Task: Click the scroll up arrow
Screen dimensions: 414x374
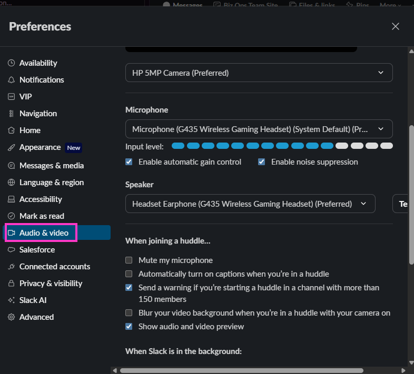Action: (411, 51)
